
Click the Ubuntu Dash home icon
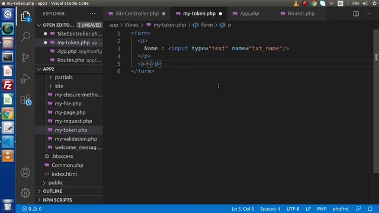pos(8,14)
